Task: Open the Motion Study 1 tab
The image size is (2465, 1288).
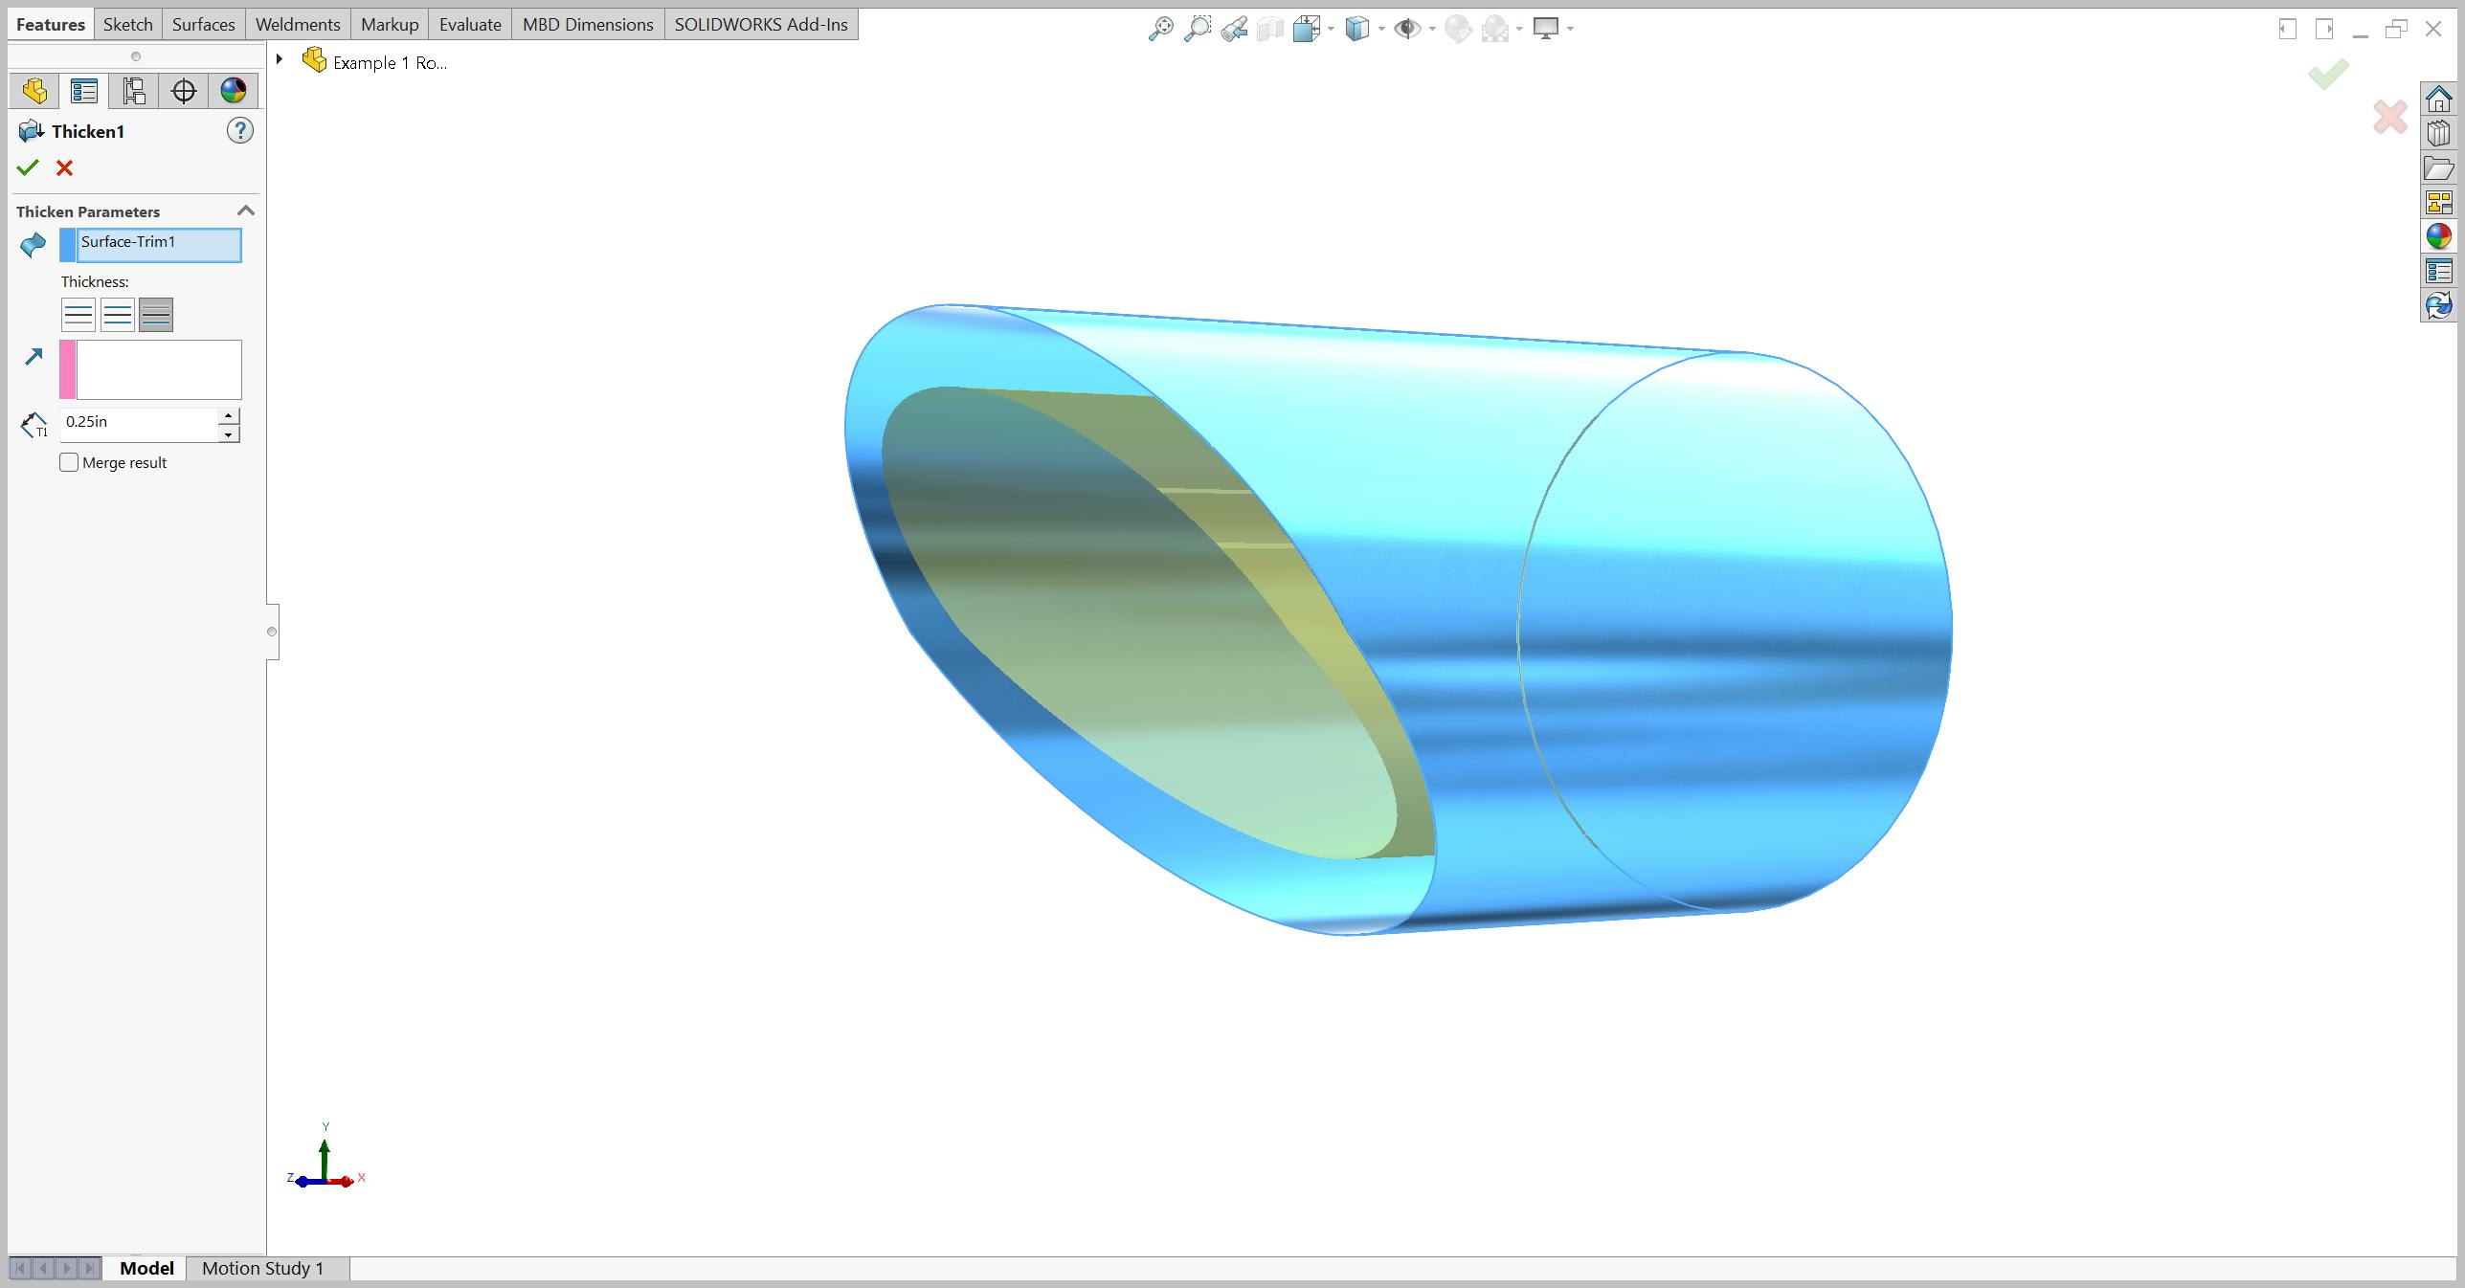Action: coord(261,1268)
